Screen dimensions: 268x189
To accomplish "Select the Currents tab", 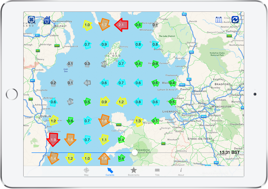I will (110, 171).
